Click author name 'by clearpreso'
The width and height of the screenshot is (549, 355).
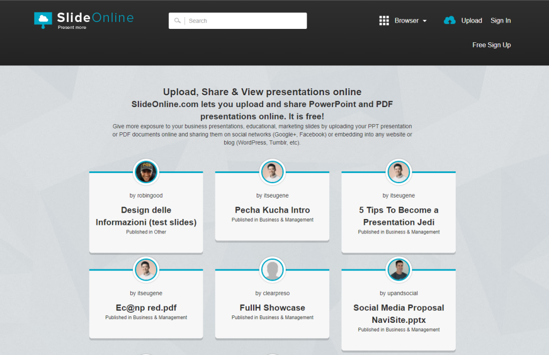tap(272, 293)
